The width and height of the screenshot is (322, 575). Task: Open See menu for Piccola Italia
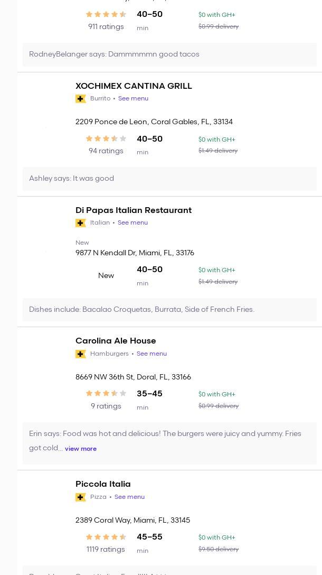pos(129,497)
